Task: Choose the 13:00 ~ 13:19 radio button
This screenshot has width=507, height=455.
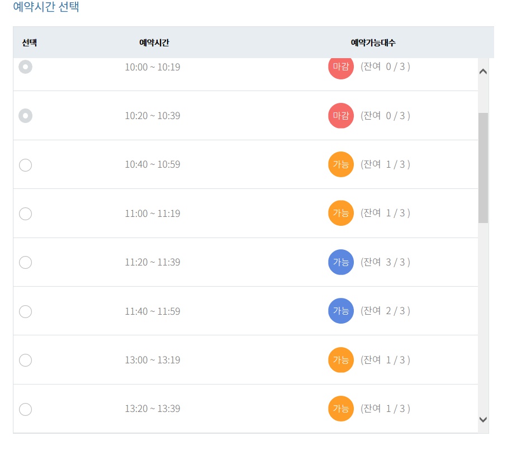Action: click(x=26, y=360)
